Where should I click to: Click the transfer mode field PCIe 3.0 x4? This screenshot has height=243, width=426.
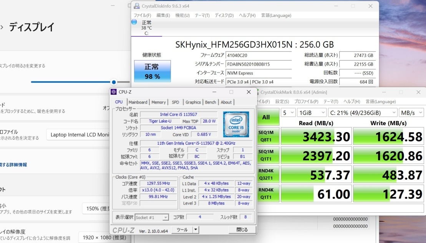[259, 82]
